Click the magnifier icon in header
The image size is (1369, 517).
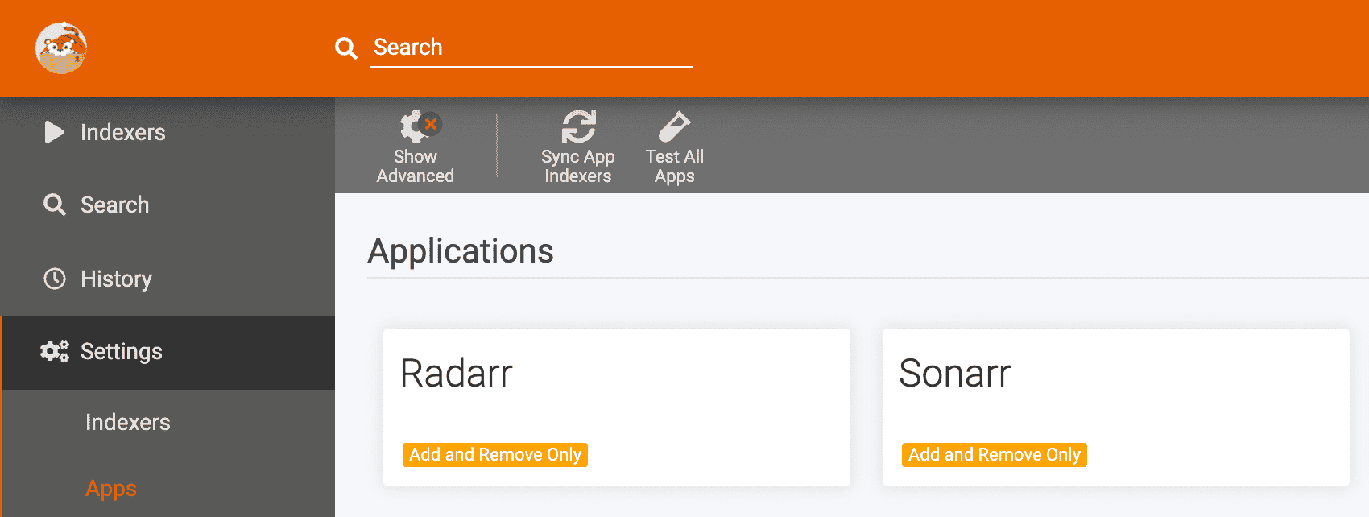346,48
